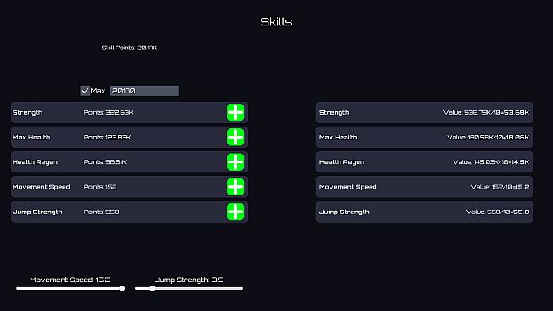Select the Max Health points row
The height and width of the screenshot is (311, 553).
tap(129, 137)
